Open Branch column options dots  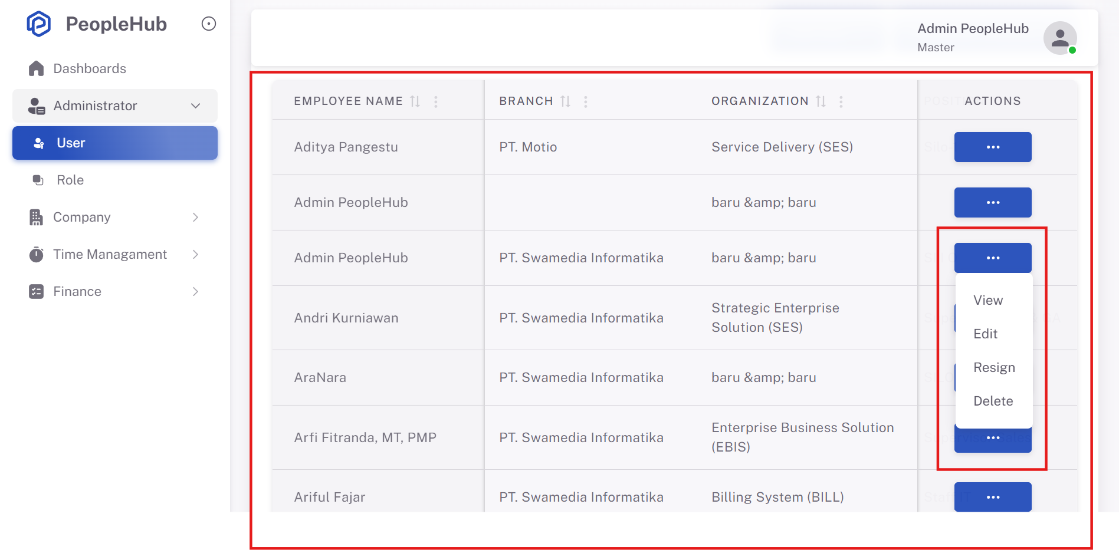pyautogui.click(x=586, y=101)
